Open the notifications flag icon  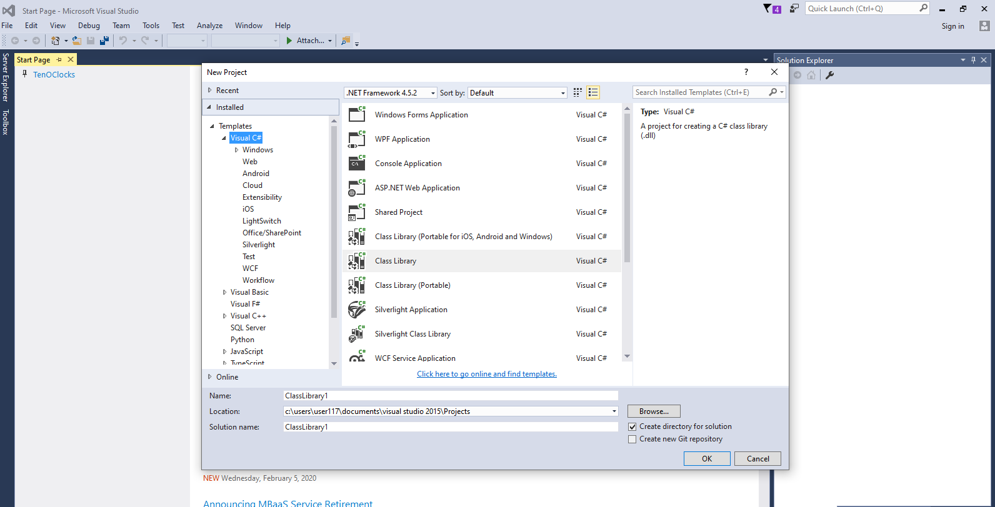click(x=768, y=9)
